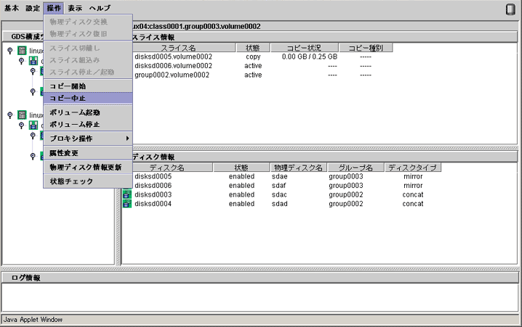Viewport: 522px width, 327px height.
Task: Select コピー中止 from the operation menu
Action: point(68,98)
